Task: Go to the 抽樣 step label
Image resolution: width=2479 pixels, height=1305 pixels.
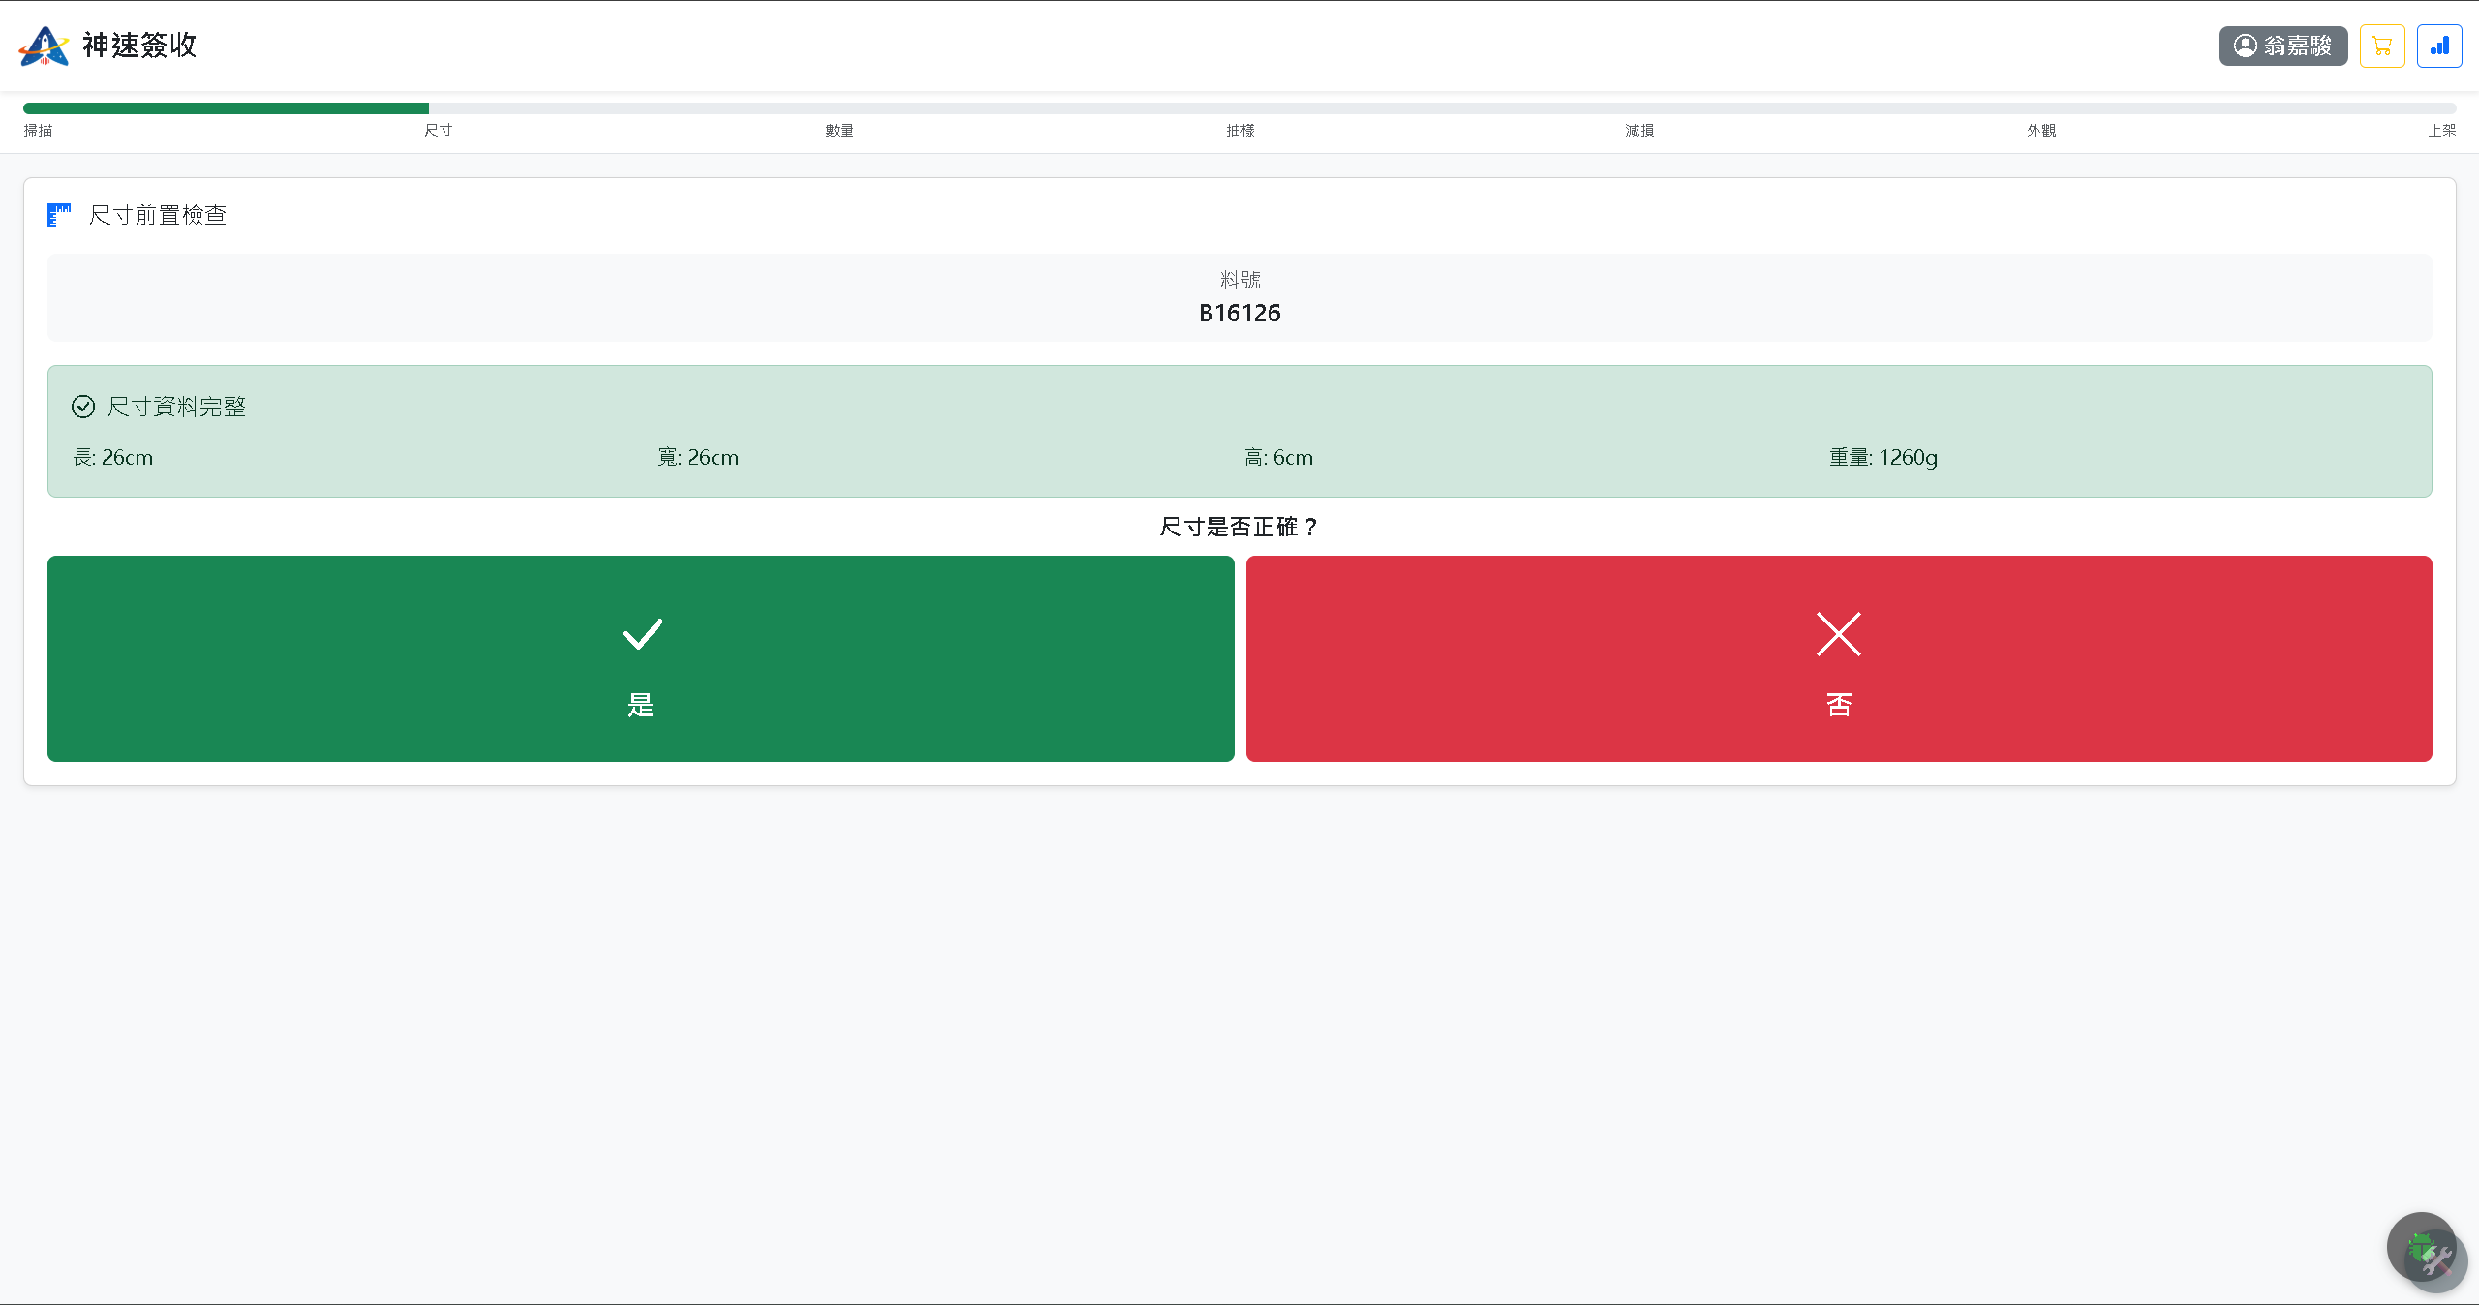Action: 1239,130
